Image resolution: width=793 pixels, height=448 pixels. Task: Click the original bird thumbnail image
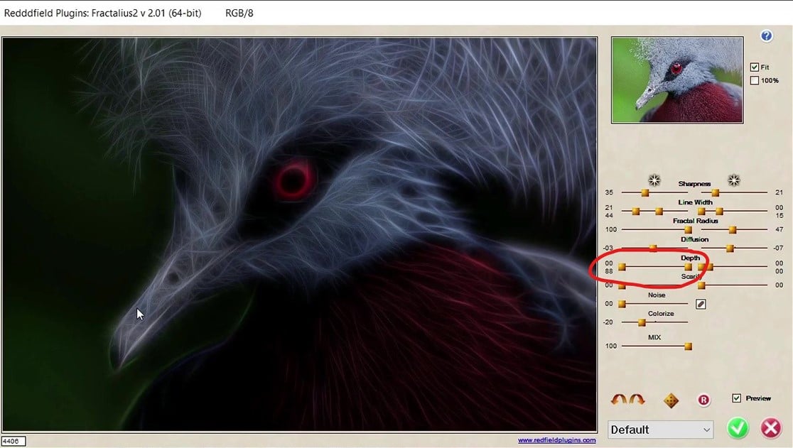(x=677, y=80)
